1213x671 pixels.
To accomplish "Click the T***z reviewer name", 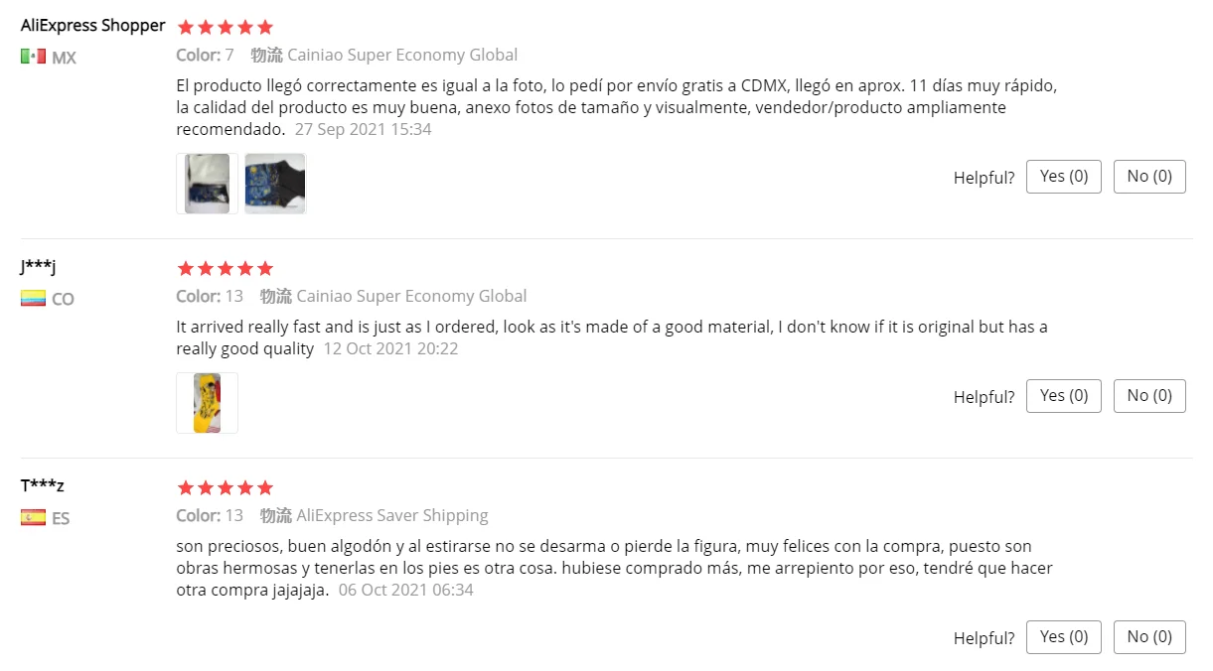I will tap(43, 486).
